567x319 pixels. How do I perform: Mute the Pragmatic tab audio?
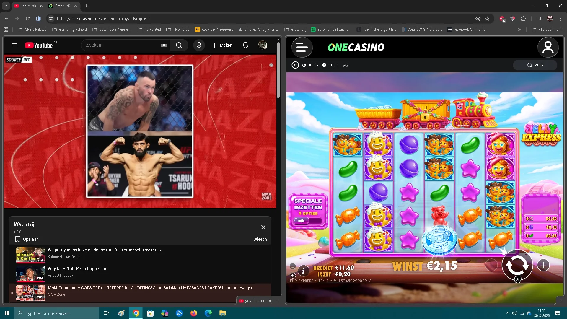(x=69, y=6)
